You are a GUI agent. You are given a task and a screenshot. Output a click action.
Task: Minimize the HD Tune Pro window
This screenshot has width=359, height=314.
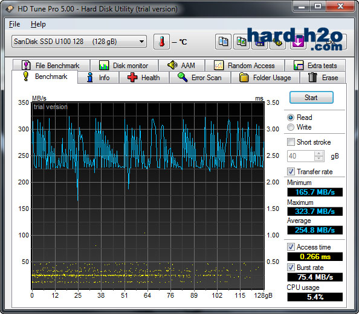click(x=302, y=7)
